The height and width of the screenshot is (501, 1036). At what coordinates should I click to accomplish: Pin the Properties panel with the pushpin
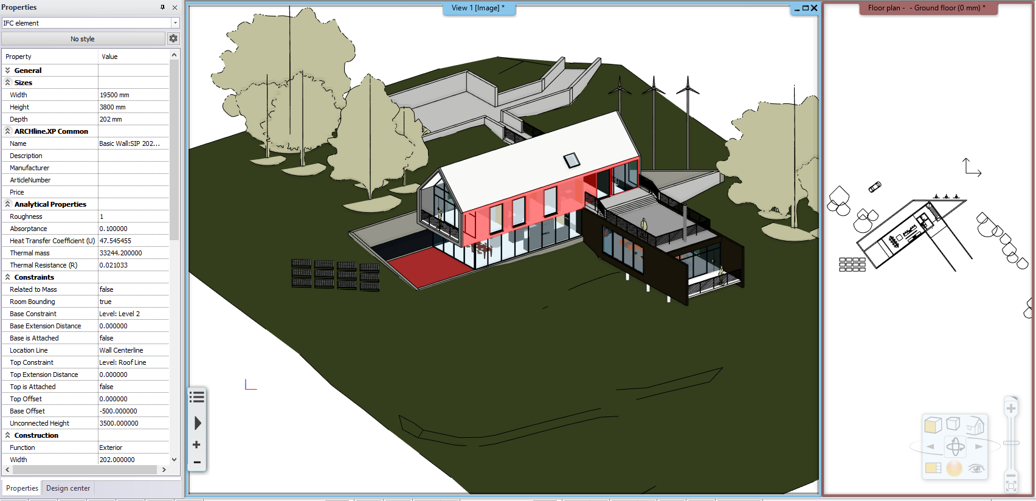[x=162, y=7]
